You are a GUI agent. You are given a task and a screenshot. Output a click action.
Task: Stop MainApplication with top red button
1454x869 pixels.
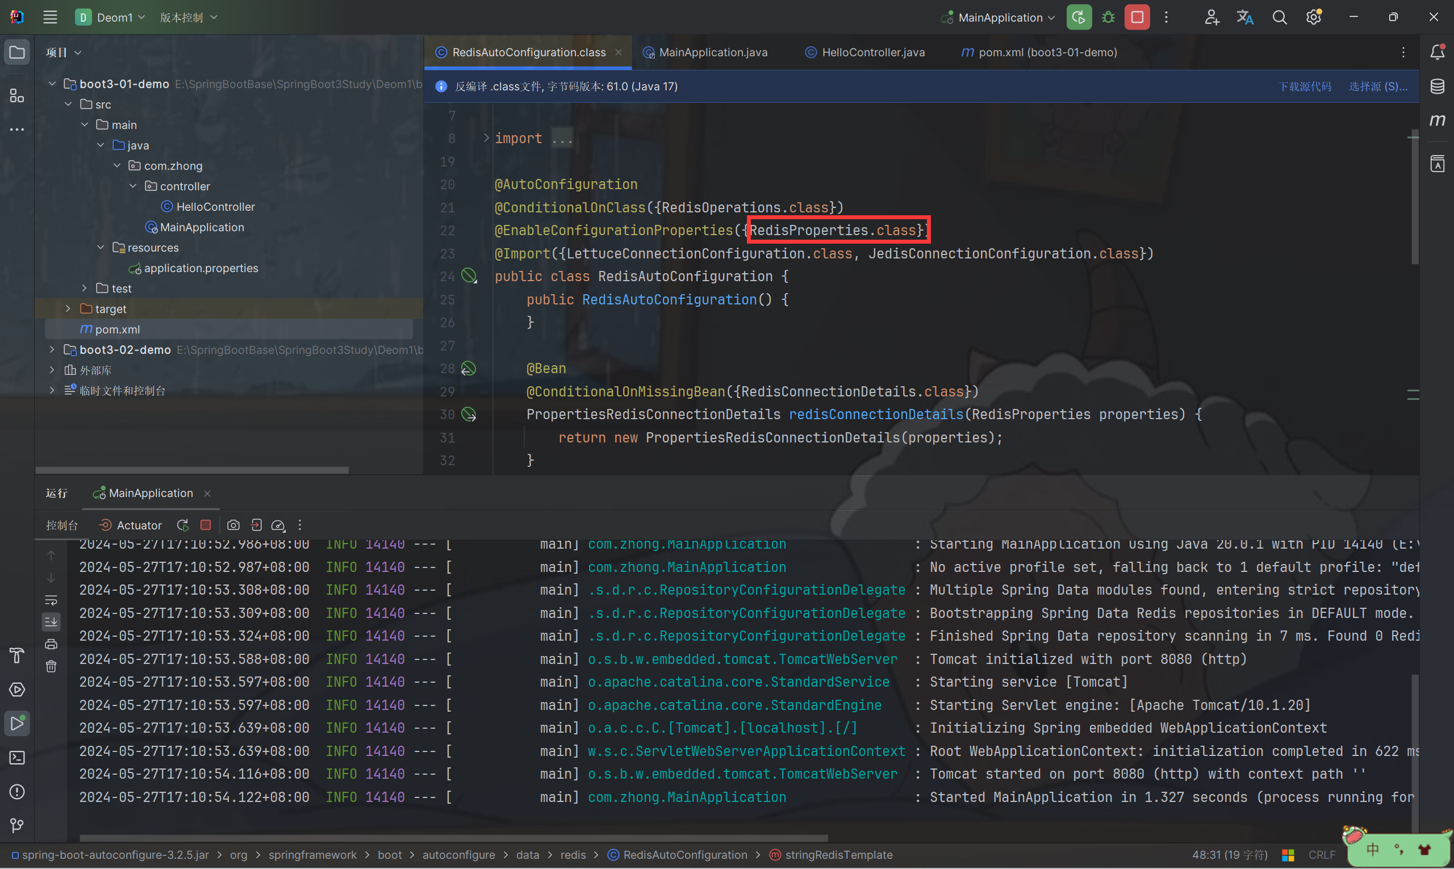pos(1137,17)
